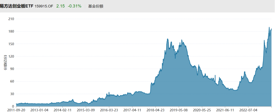275x112 pixels.
Task: Click the 2017-04-11 date axis label
Action: tap(132, 110)
